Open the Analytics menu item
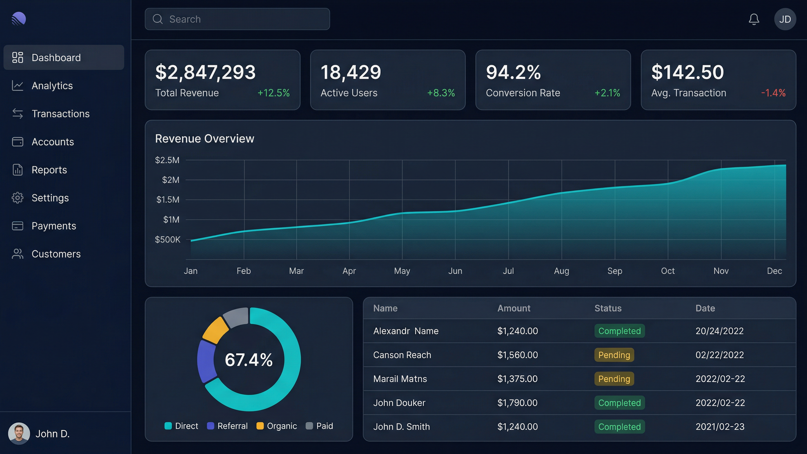The image size is (807, 454). click(64, 85)
